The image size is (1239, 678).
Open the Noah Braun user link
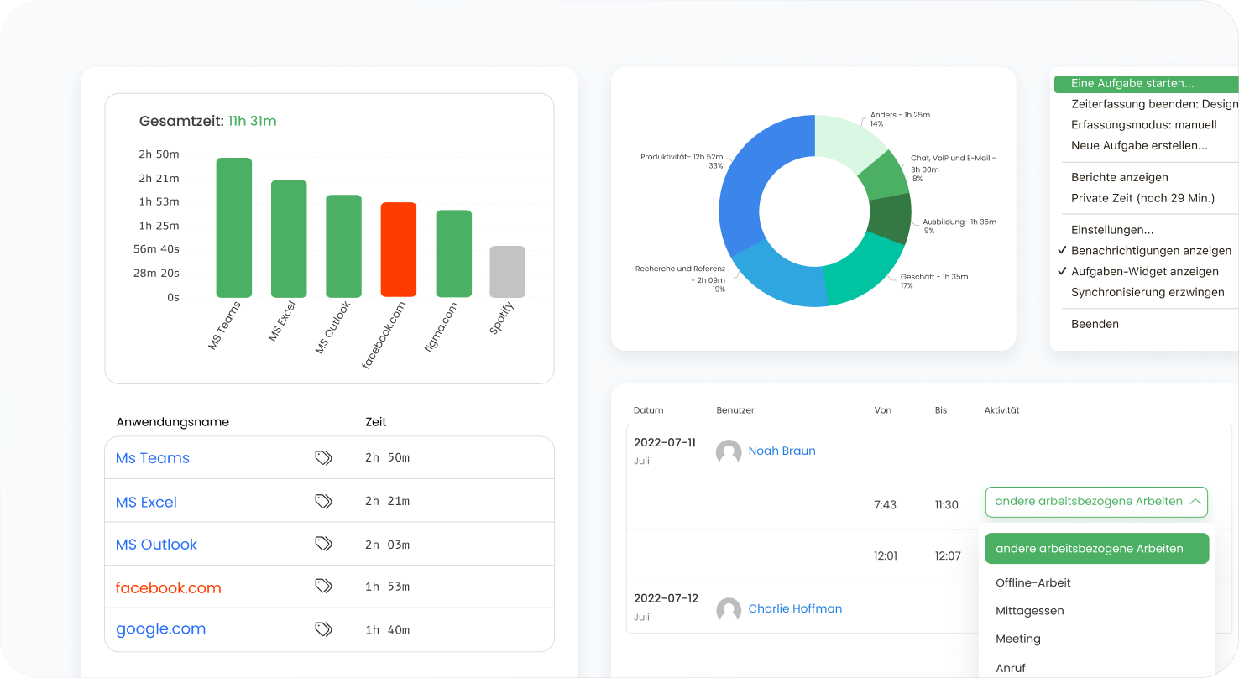(782, 451)
